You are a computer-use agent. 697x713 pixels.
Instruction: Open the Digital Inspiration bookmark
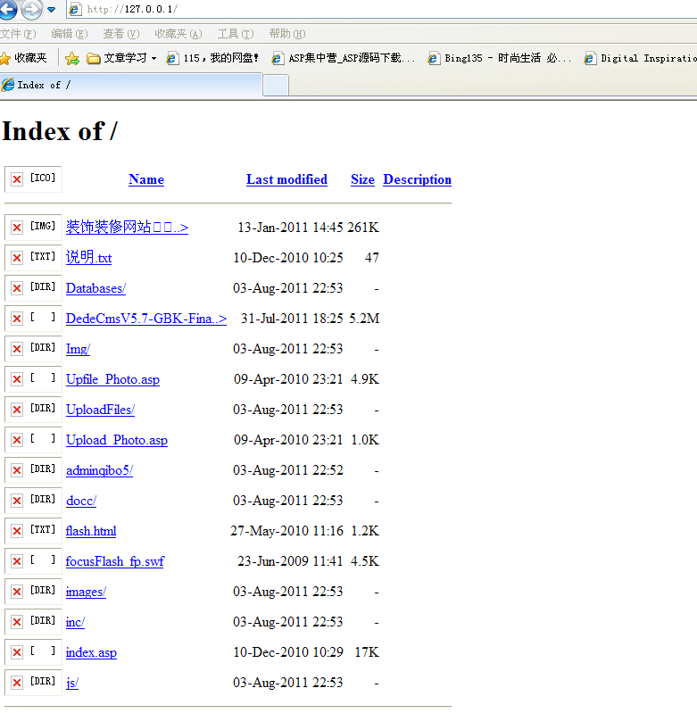click(640, 58)
